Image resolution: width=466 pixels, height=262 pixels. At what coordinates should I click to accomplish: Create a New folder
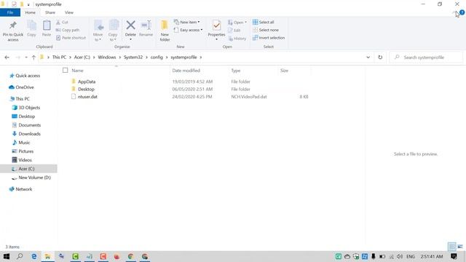(165, 31)
